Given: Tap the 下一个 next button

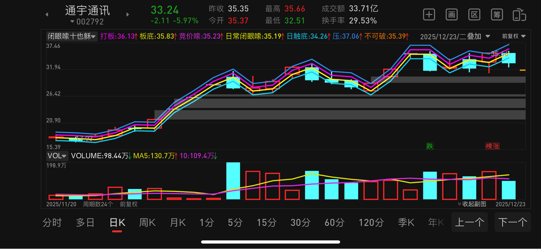Looking at the screenshot, I should pyautogui.click(x=512, y=222).
